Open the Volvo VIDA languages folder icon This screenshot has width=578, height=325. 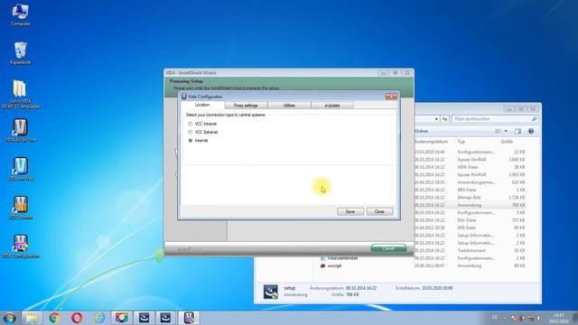(x=20, y=94)
